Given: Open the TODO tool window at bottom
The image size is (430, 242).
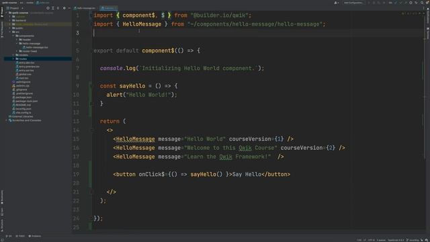Looking at the screenshot, I should 20,236.
